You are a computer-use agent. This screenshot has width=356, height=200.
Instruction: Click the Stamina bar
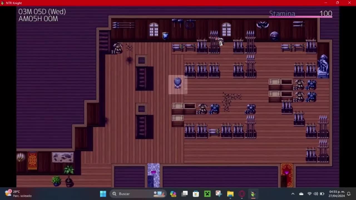click(x=301, y=17)
